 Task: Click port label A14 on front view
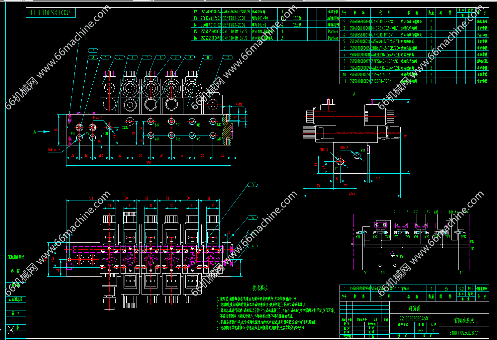click(219, 139)
